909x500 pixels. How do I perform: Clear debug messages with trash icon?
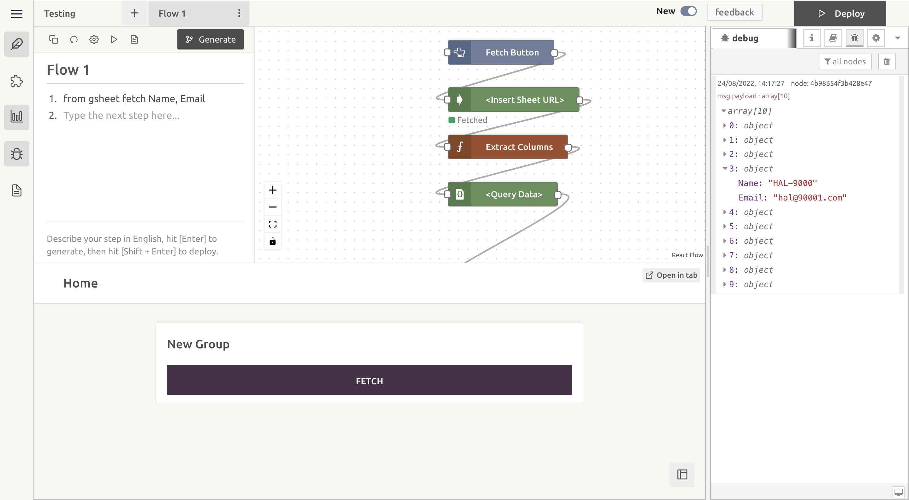coord(886,62)
